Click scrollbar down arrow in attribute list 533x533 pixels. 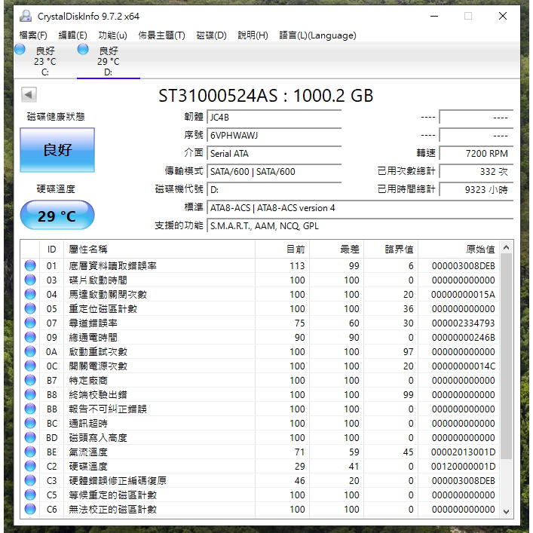[506, 511]
